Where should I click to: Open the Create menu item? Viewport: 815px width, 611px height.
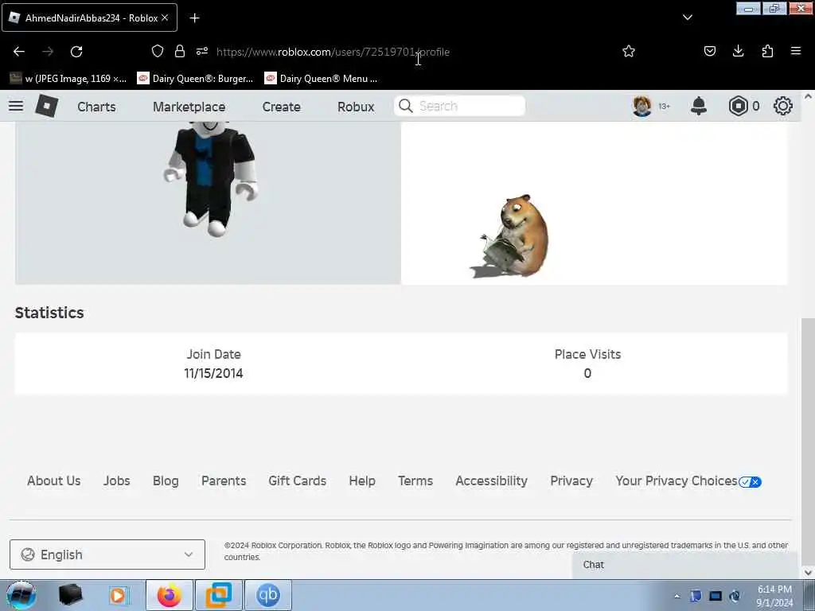click(x=281, y=107)
